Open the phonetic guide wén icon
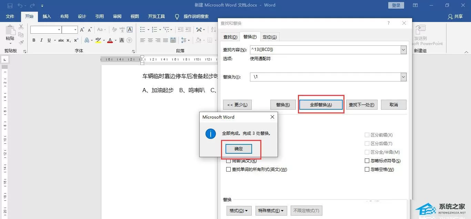This screenshot has height=219, width=471. click(122, 30)
